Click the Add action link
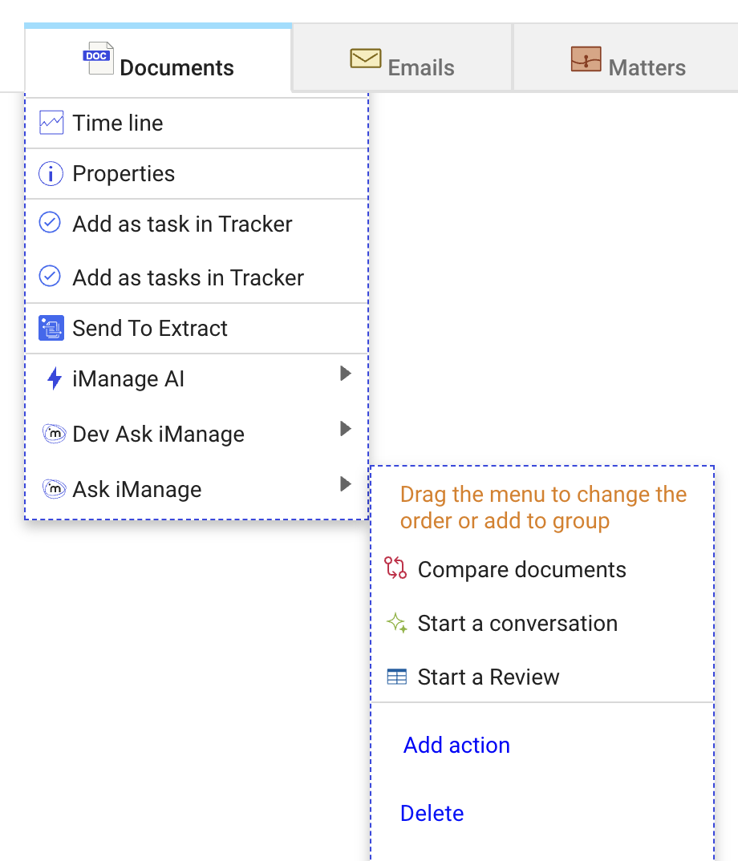This screenshot has width=738, height=861. click(456, 745)
